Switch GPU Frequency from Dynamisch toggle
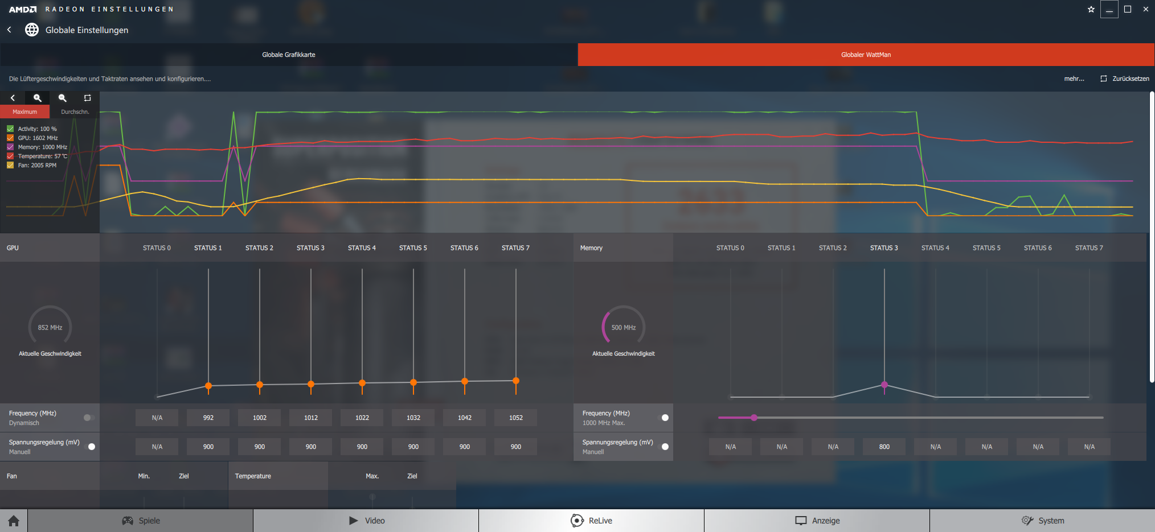Screen dimensions: 1155x532 pos(89,418)
